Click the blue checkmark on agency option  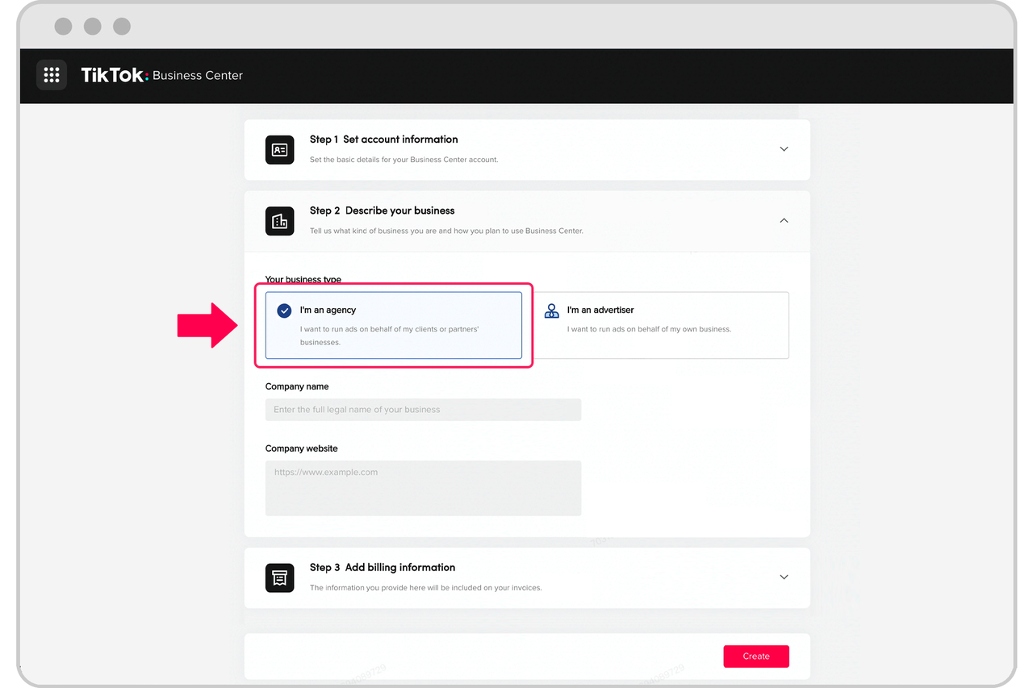pos(284,311)
